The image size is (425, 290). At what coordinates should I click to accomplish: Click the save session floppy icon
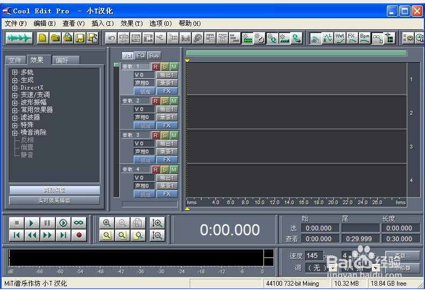80,38
